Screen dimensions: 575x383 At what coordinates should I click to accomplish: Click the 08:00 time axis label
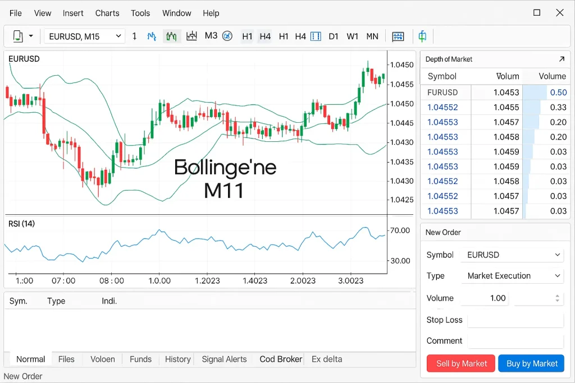pyautogui.click(x=112, y=281)
